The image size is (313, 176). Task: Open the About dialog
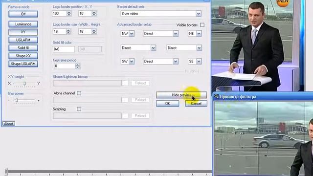tap(9, 124)
